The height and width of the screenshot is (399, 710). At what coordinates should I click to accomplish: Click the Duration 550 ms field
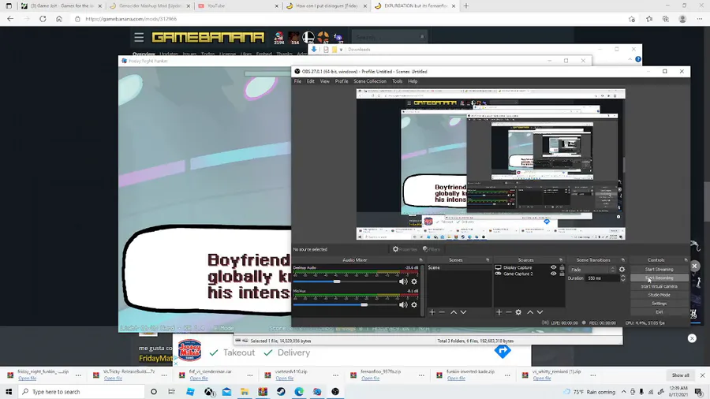[x=602, y=278]
